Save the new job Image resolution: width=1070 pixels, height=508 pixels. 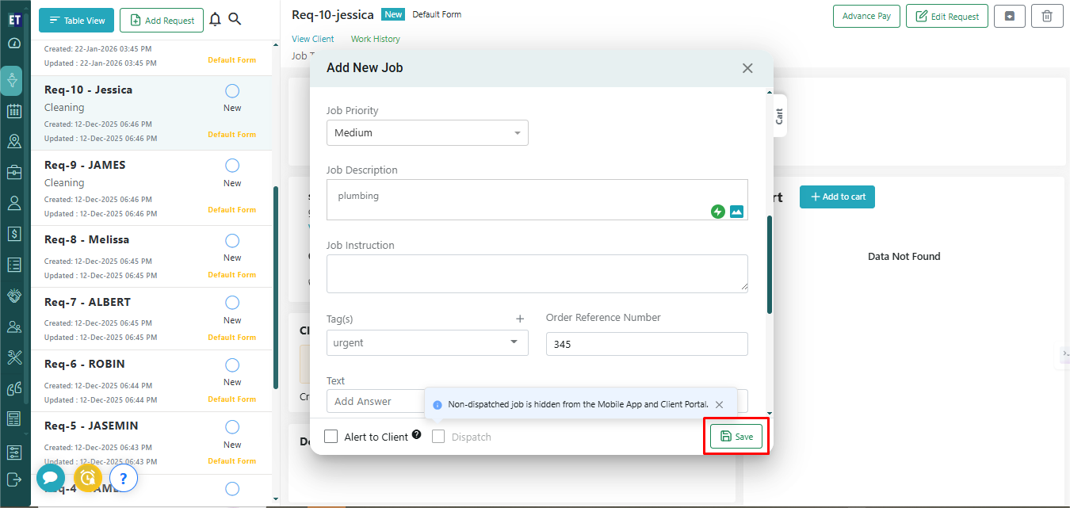point(736,437)
